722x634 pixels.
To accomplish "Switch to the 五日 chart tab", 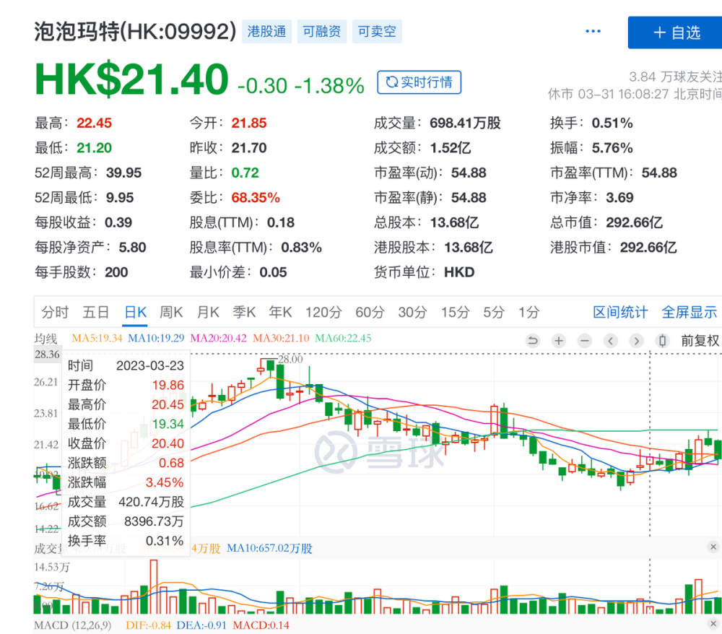I will [x=96, y=312].
